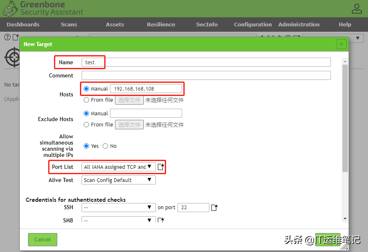Open the filter dropdown arrow at top right
The image size is (368, 252).
pos(358,37)
